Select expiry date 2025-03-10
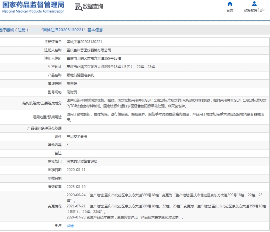270x232 pixels. (76, 187)
